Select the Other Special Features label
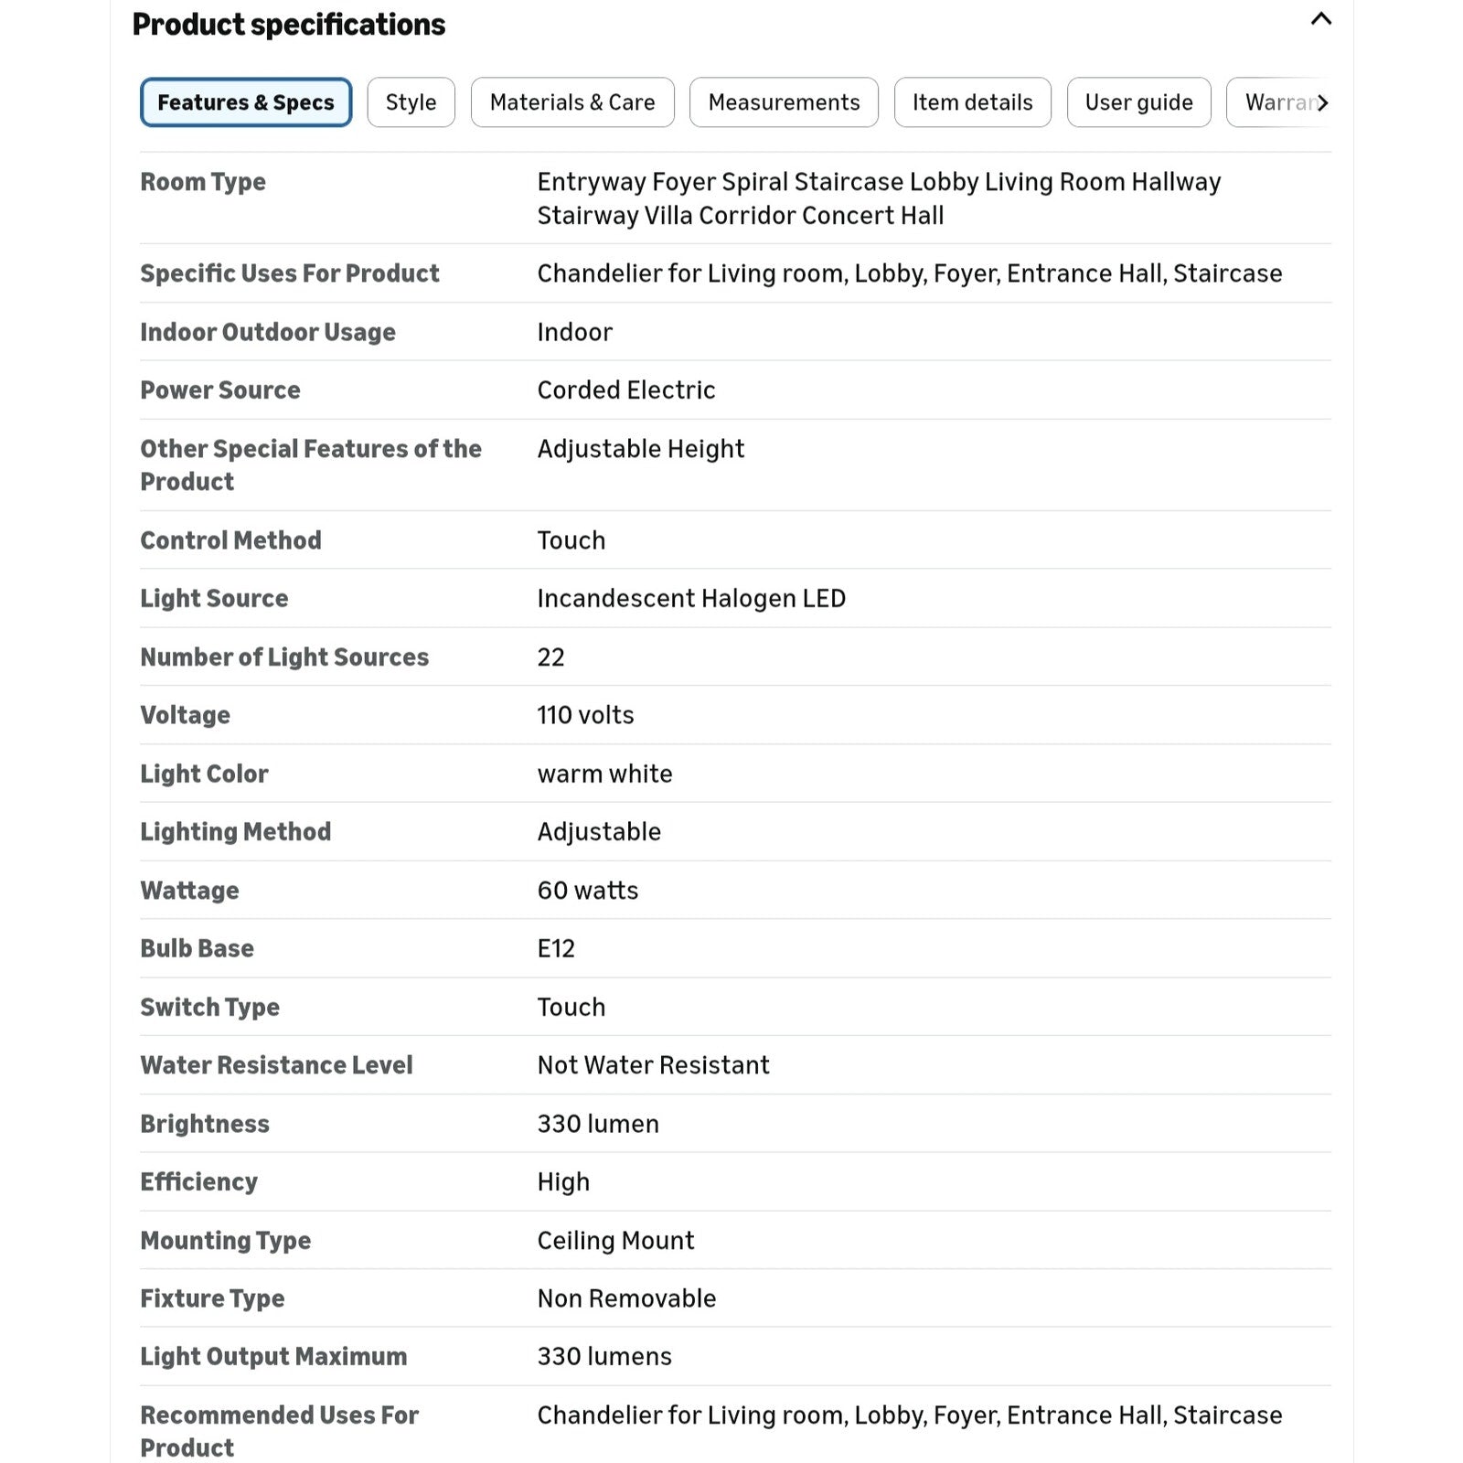The image size is (1463, 1463). click(x=311, y=465)
